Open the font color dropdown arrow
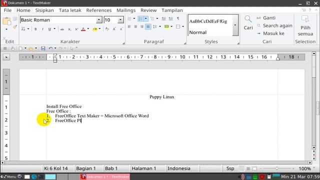 pyautogui.click(x=88, y=29)
